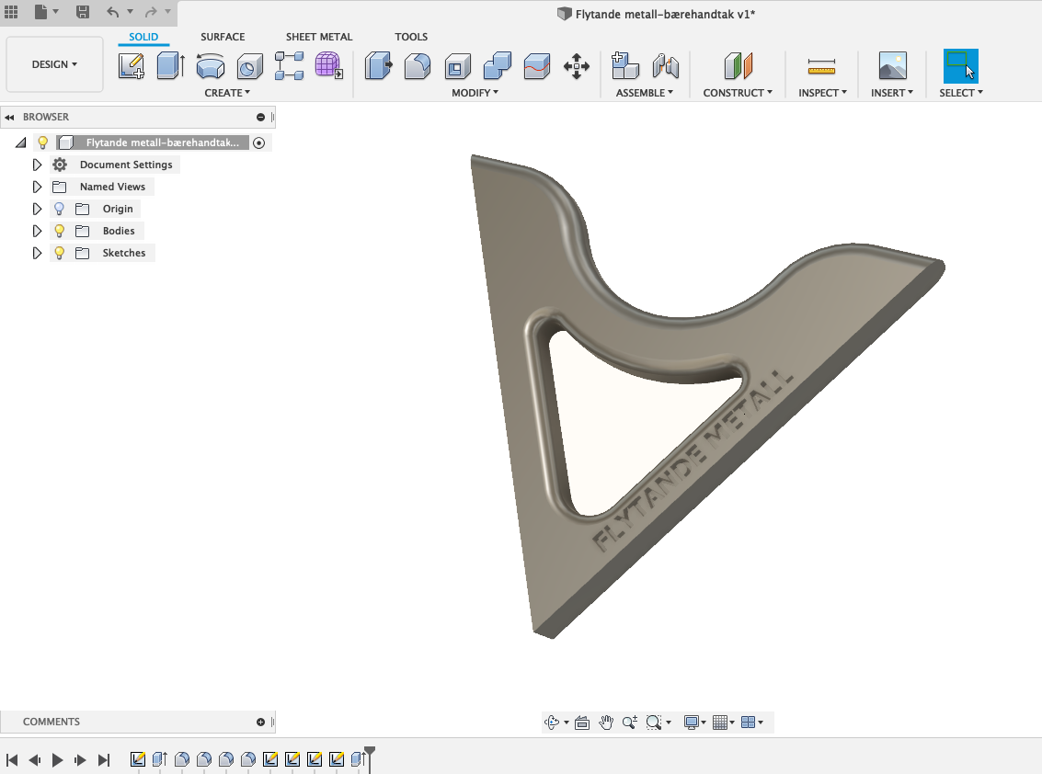Select the Create Form tool
This screenshot has width=1042, height=774.
click(x=329, y=66)
